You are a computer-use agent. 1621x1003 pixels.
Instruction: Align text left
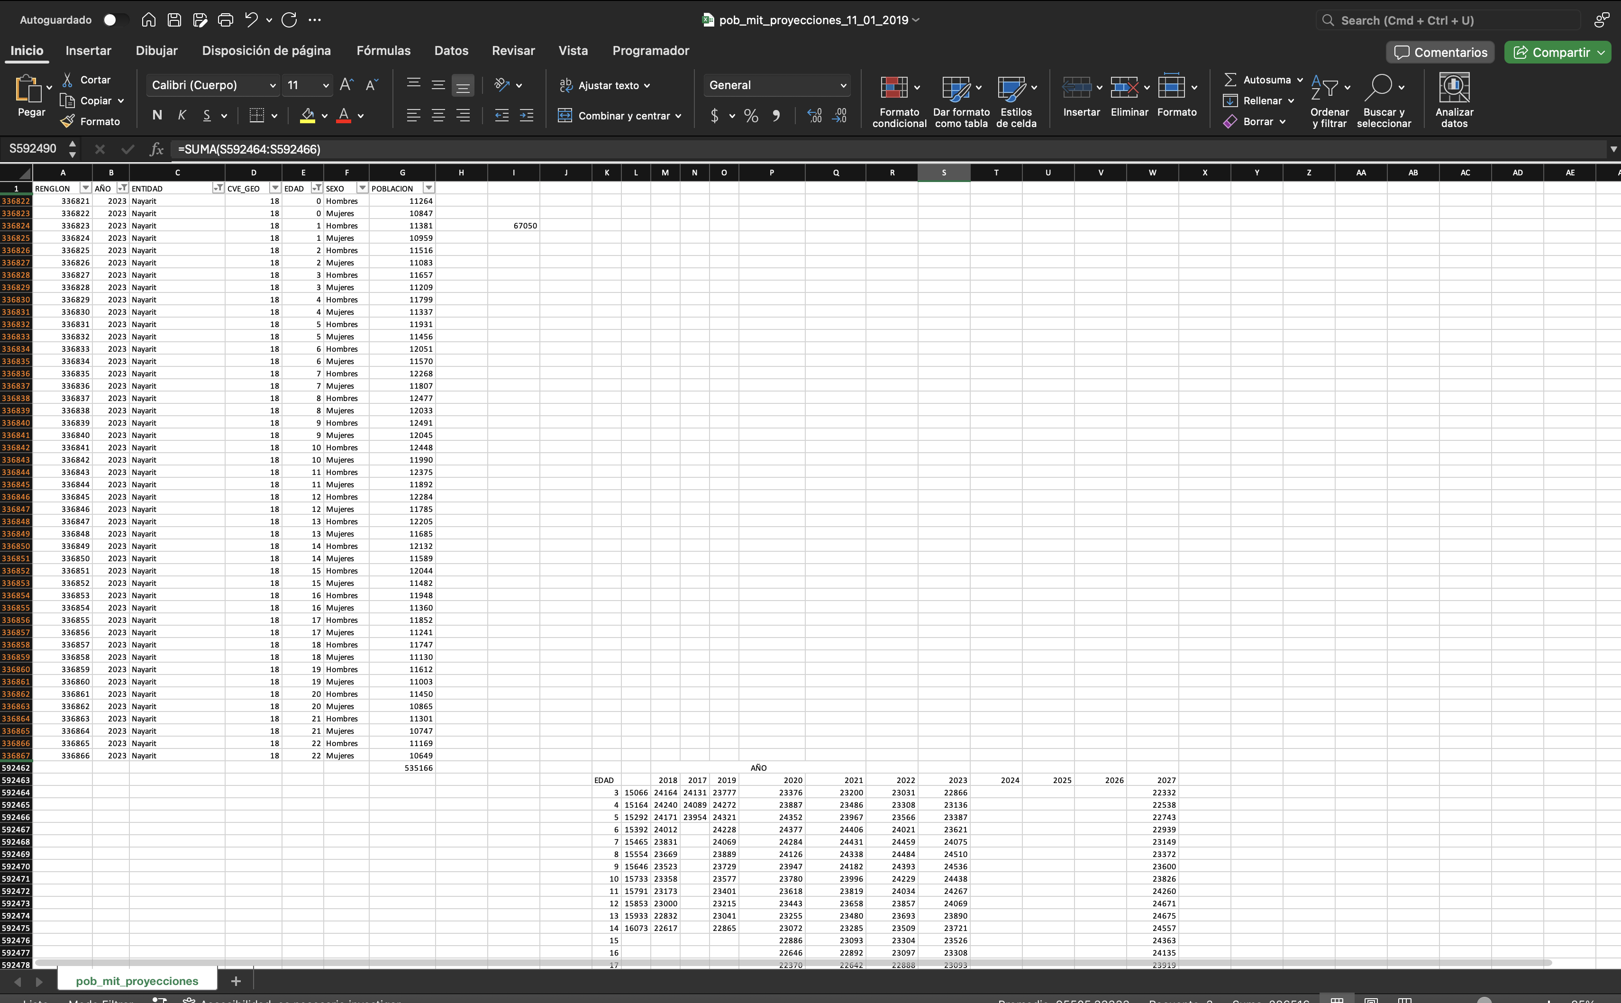click(413, 116)
